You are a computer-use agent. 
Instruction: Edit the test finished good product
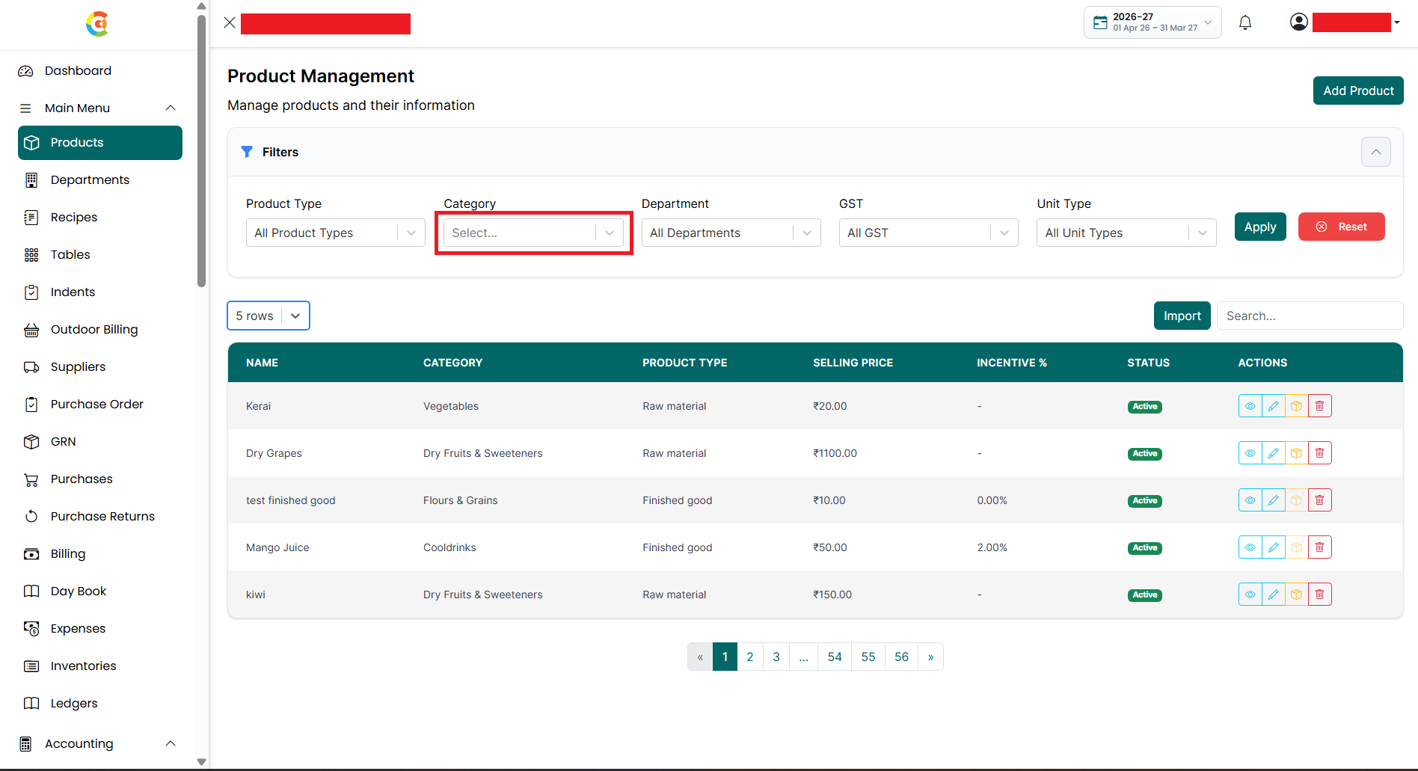pyautogui.click(x=1273, y=500)
